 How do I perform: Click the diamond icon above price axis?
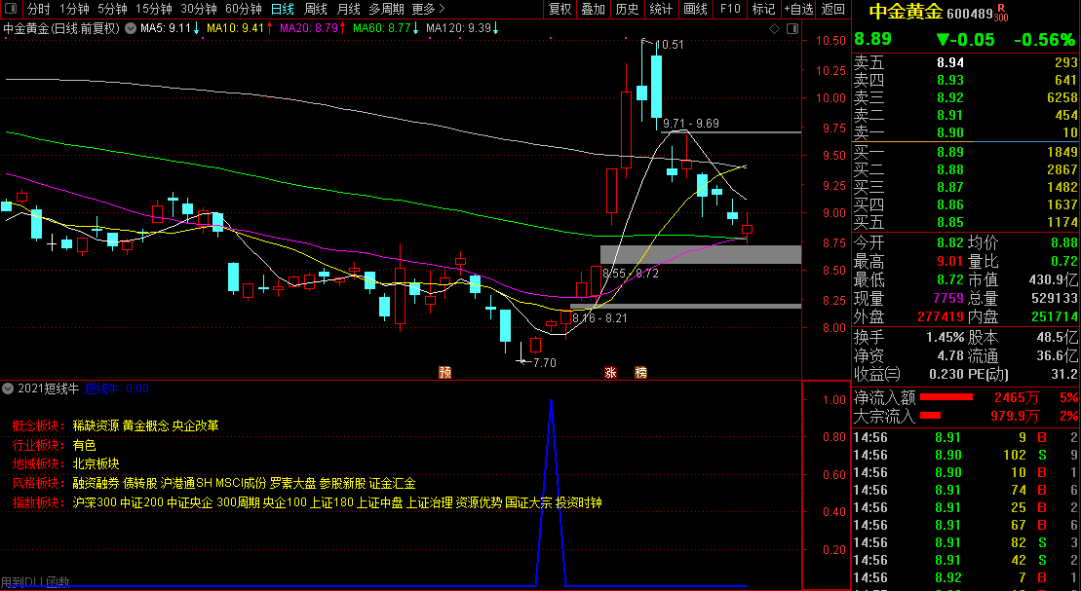[774, 28]
